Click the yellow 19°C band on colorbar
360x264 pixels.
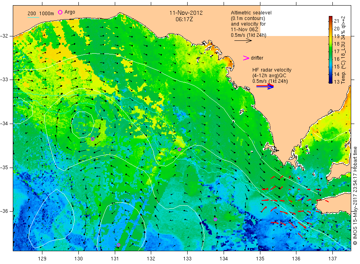(330, 36)
